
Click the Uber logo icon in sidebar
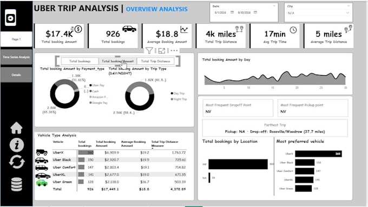pos(11,18)
